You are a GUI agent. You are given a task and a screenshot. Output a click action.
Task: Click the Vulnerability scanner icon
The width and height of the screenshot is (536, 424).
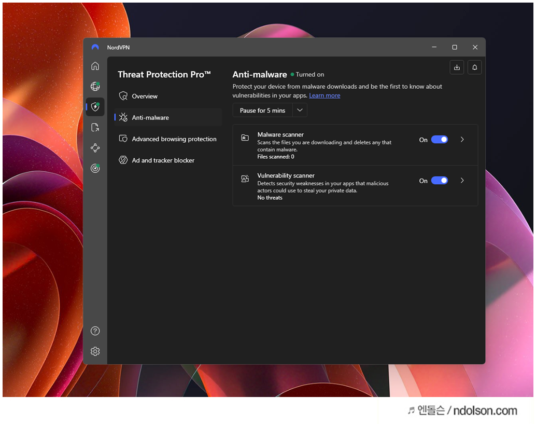click(x=245, y=179)
